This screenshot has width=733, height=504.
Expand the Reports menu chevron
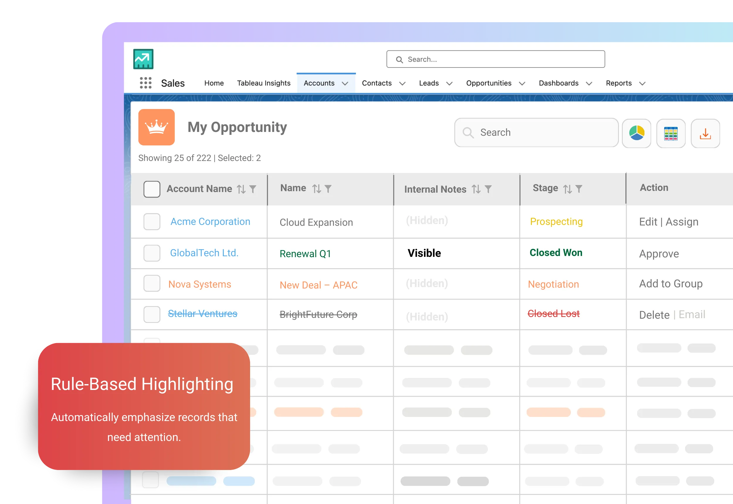642,84
